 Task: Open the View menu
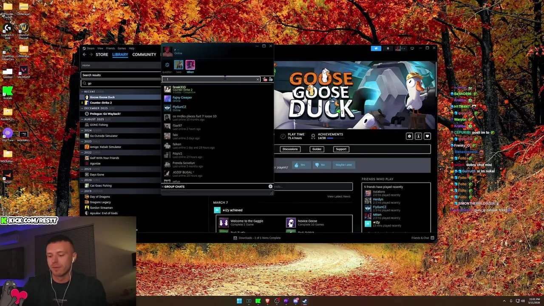pyautogui.click(x=100, y=48)
